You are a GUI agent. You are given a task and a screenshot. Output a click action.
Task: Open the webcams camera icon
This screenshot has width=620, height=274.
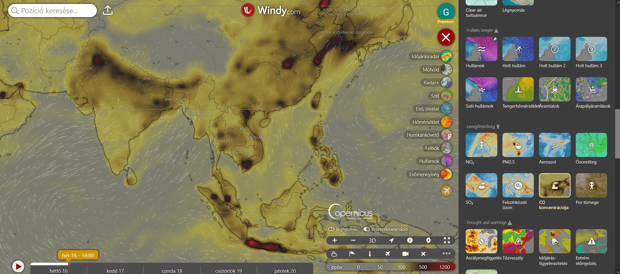tap(405, 254)
